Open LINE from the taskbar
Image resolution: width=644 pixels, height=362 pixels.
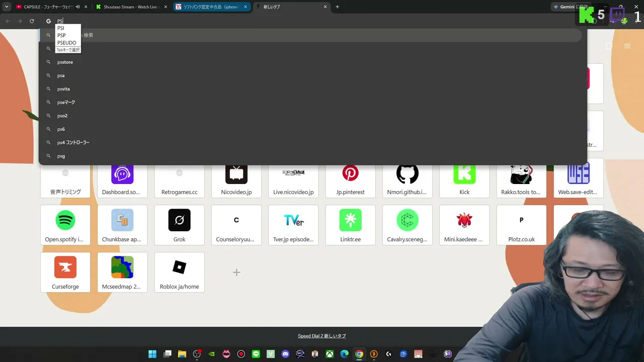(256, 354)
